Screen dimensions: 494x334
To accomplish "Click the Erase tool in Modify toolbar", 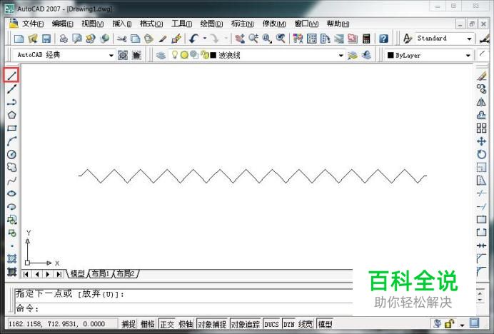I will click(481, 76).
